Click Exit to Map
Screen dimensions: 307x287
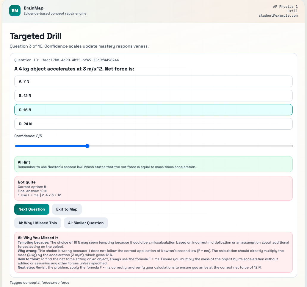67,209
